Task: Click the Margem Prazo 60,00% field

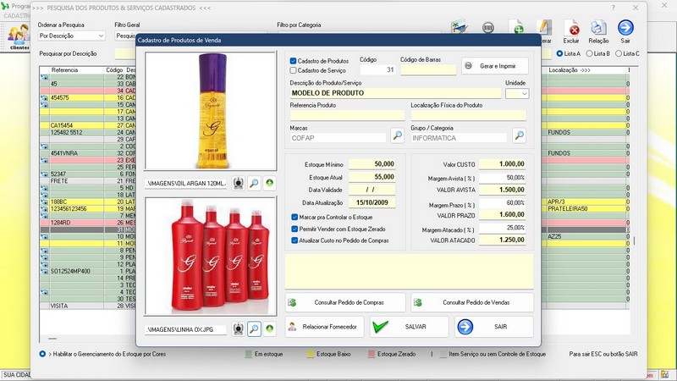Action: tap(502, 202)
